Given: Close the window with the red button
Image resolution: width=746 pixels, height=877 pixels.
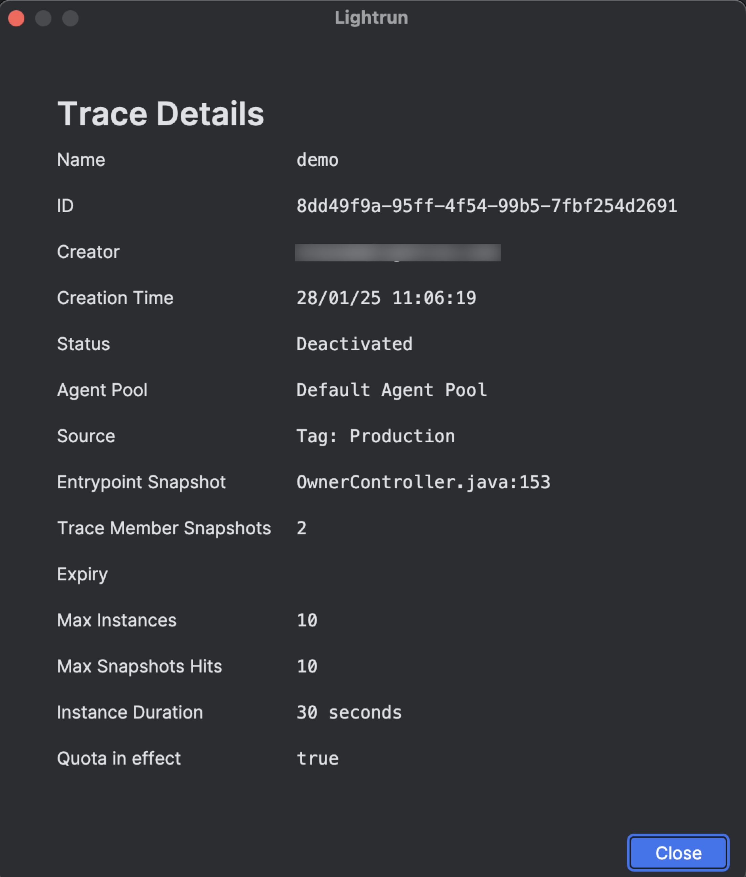Looking at the screenshot, I should (x=17, y=18).
